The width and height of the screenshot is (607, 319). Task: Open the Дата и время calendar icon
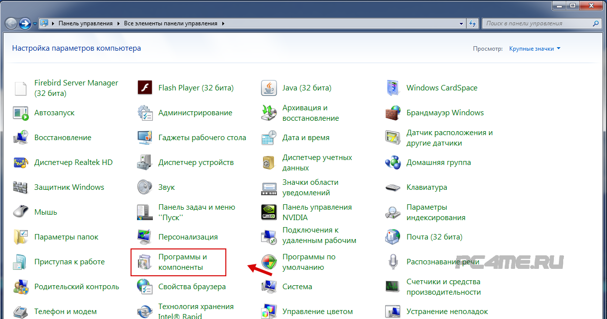269,138
